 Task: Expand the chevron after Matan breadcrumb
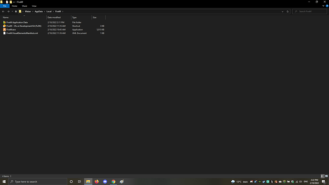click(33, 11)
